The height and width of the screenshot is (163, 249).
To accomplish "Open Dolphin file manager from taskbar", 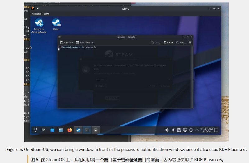I will click(61, 130).
